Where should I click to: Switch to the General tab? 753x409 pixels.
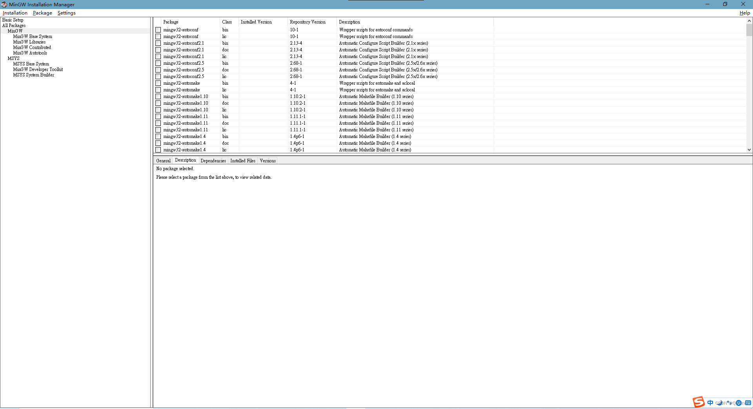point(163,161)
